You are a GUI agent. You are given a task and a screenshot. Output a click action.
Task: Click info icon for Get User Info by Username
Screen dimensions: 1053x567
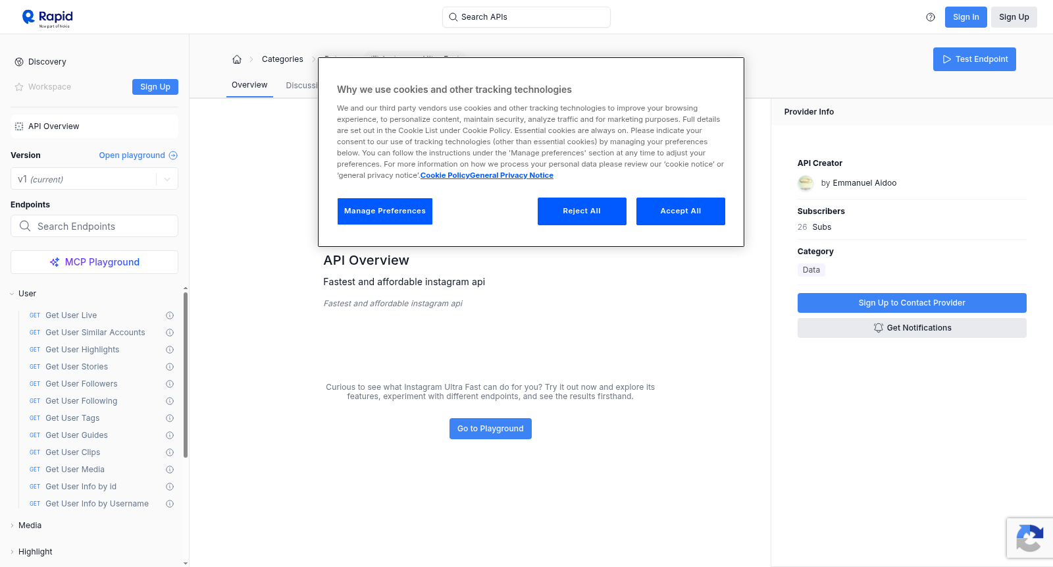(170, 504)
